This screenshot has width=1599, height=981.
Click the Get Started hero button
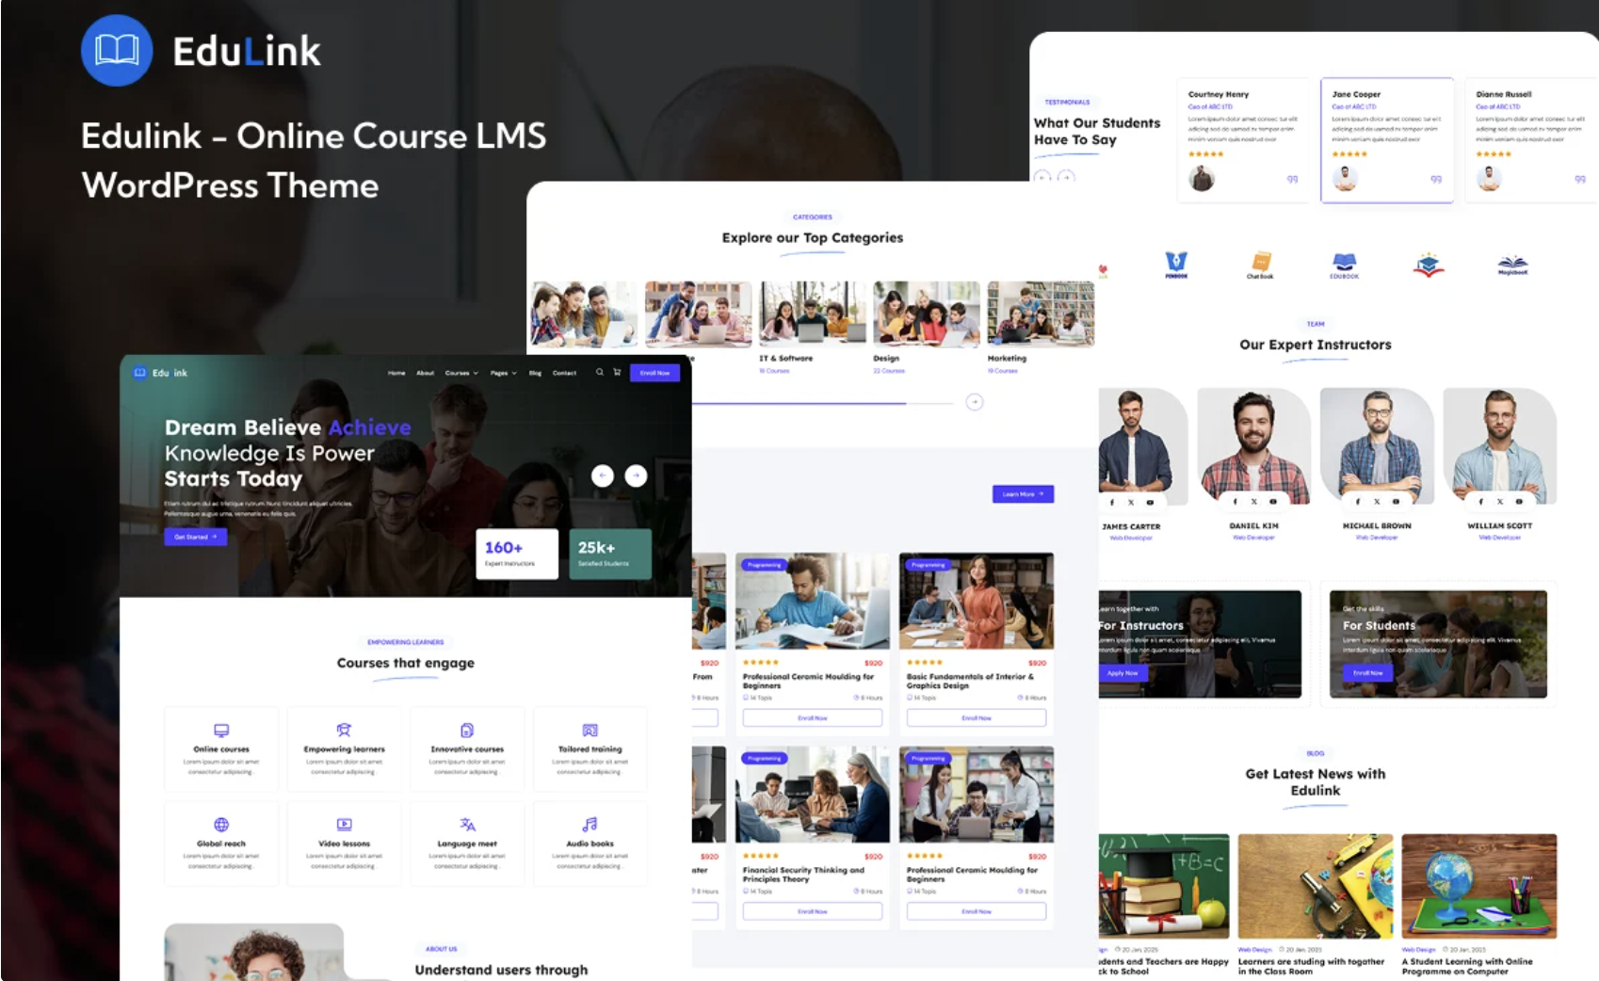click(x=195, y=537)
